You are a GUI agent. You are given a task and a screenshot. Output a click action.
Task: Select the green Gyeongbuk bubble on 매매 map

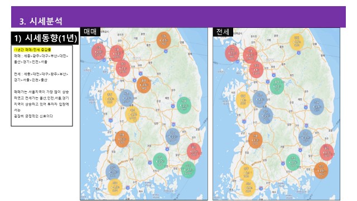tap(184, 106)
